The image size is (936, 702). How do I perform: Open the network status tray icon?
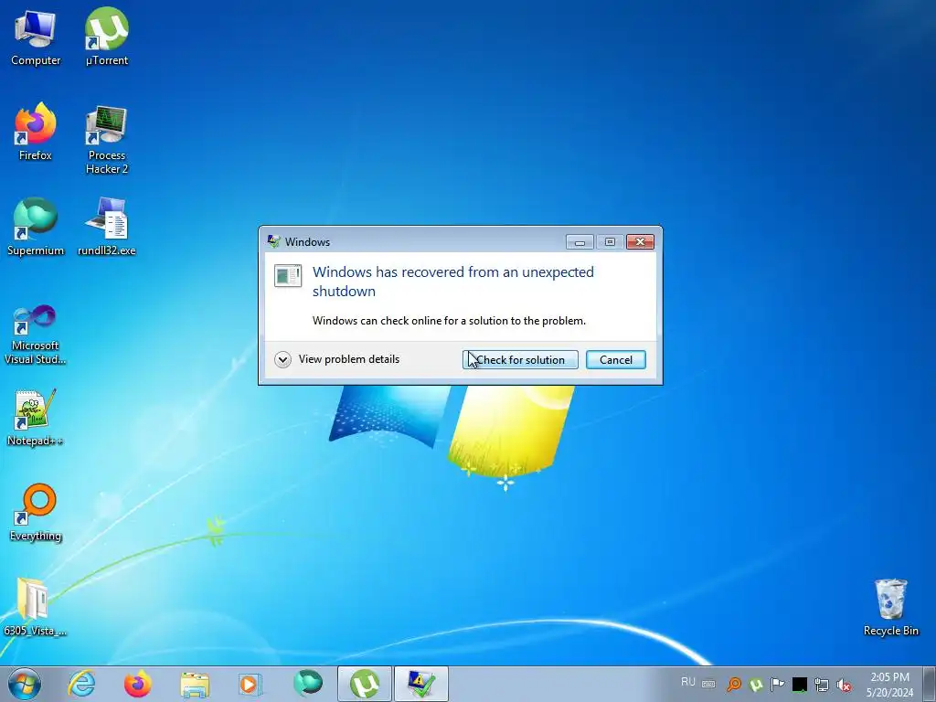click(822, 684)
